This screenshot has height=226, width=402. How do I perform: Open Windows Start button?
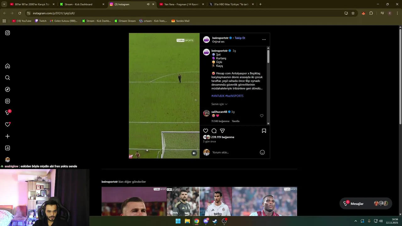coord(178,221)
